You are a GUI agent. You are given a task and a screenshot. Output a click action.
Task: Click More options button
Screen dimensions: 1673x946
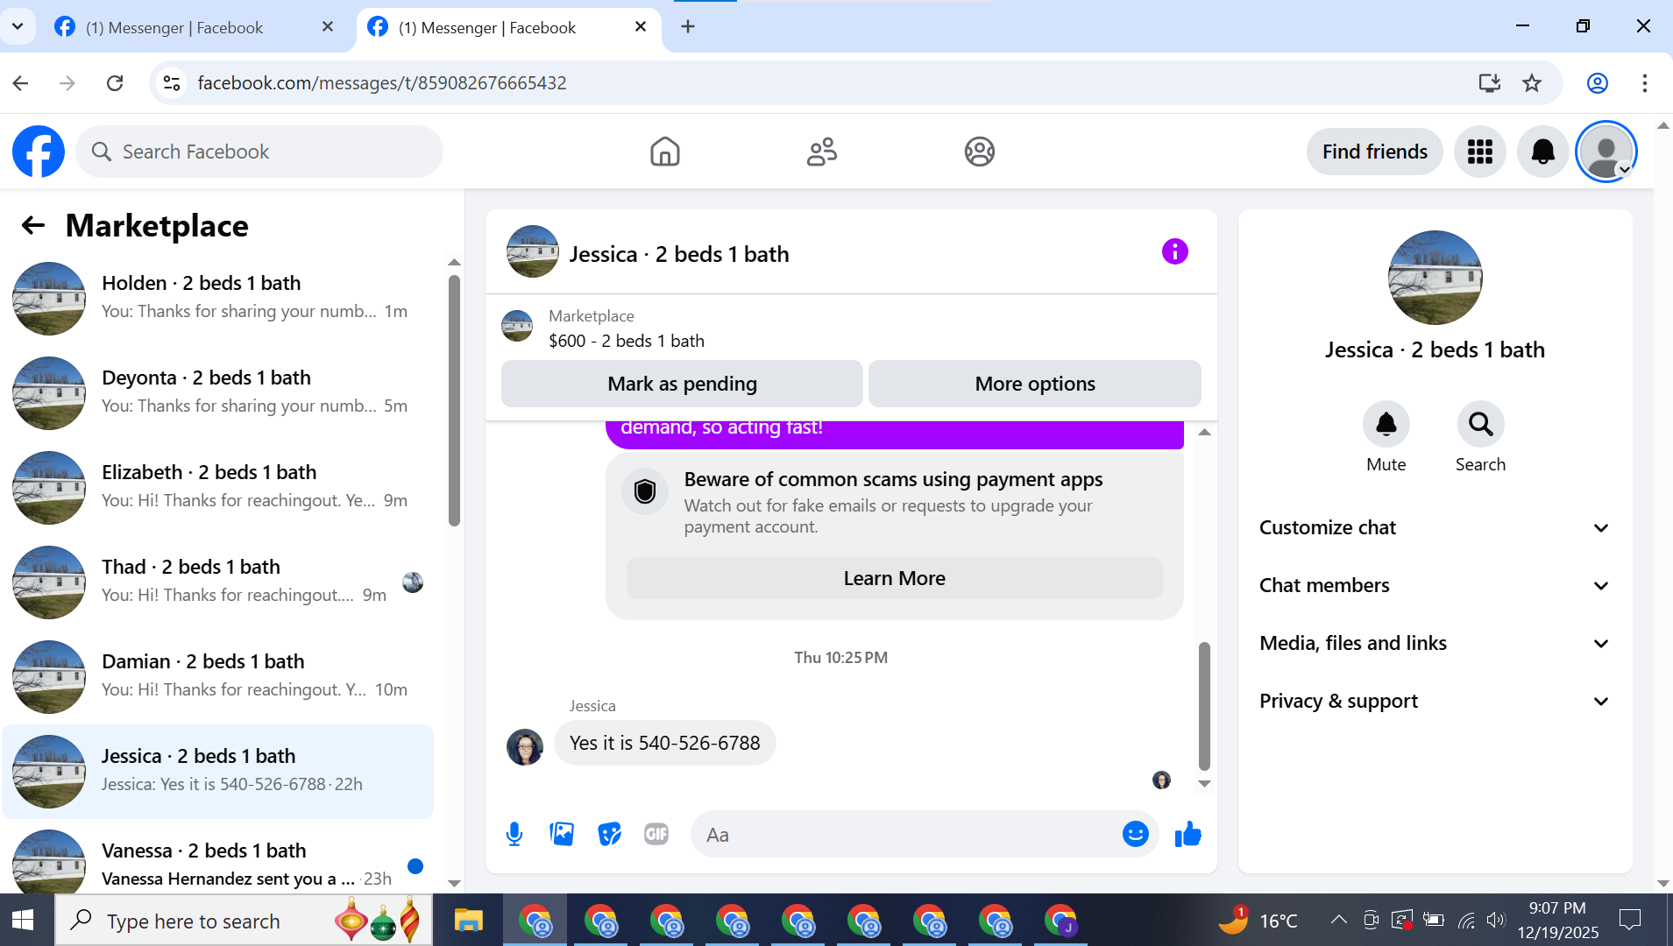click(x=1035, y=384)
